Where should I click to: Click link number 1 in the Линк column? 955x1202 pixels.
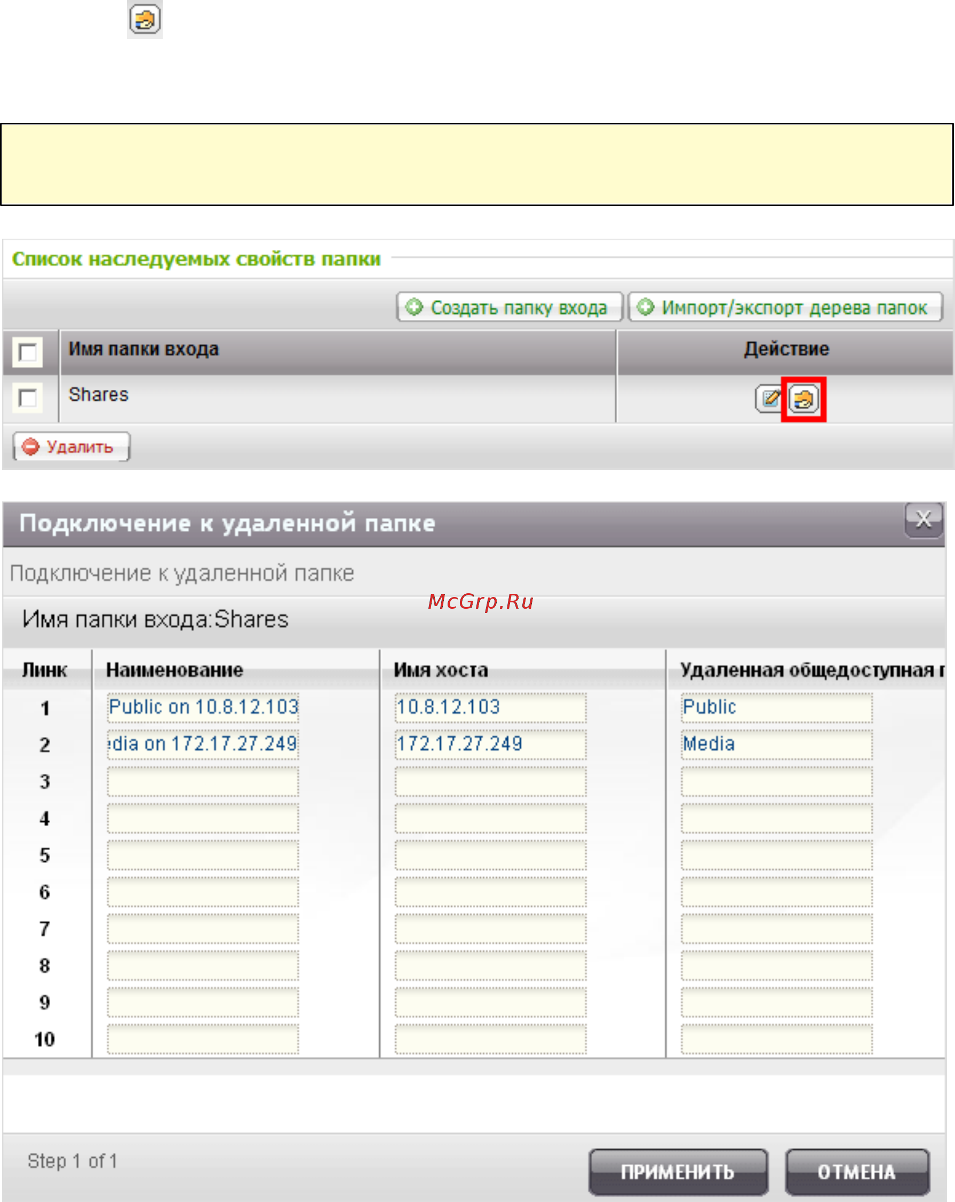click(x=45, y=708)
